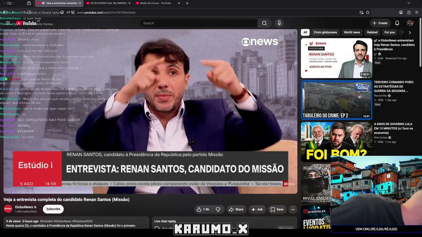Click the Live chat replay heading
The image size is (422, 237).
point(165,221)
